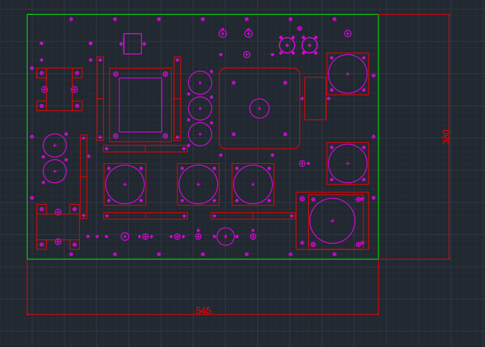Click the right small circle of the top-right pair
485x347 pixels.
[x=310, y=45]
